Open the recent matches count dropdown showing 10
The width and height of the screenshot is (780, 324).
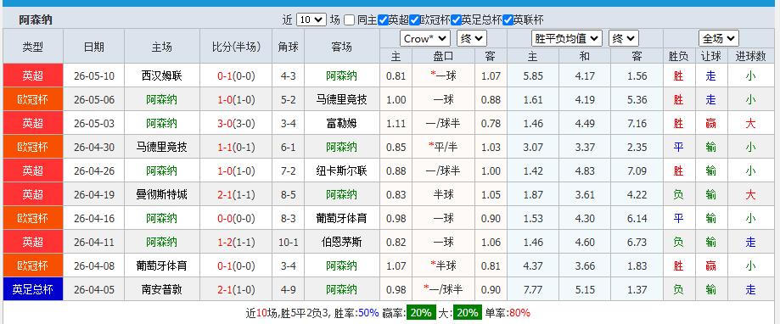click(x=311, y=20)
